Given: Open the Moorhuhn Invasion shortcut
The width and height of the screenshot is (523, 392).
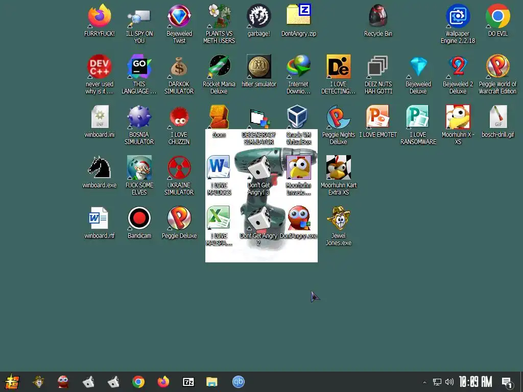Looking at the screenshot, I should tap(298, 176).
